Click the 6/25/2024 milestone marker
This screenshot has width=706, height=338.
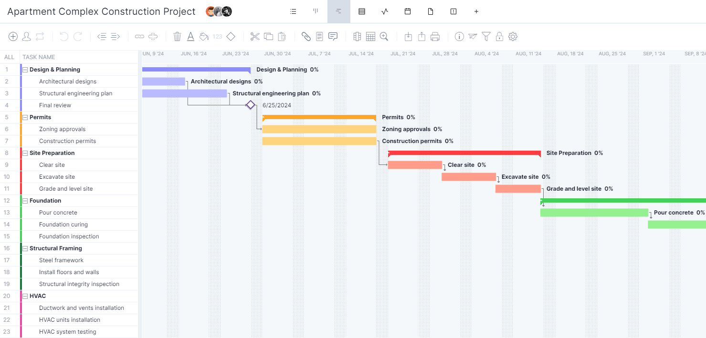[251, 104]
